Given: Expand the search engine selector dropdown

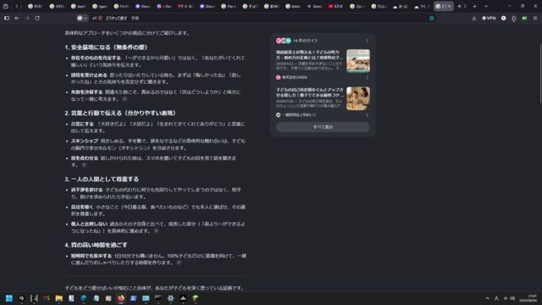Looking at the screenshot, I should pos(82,18).
